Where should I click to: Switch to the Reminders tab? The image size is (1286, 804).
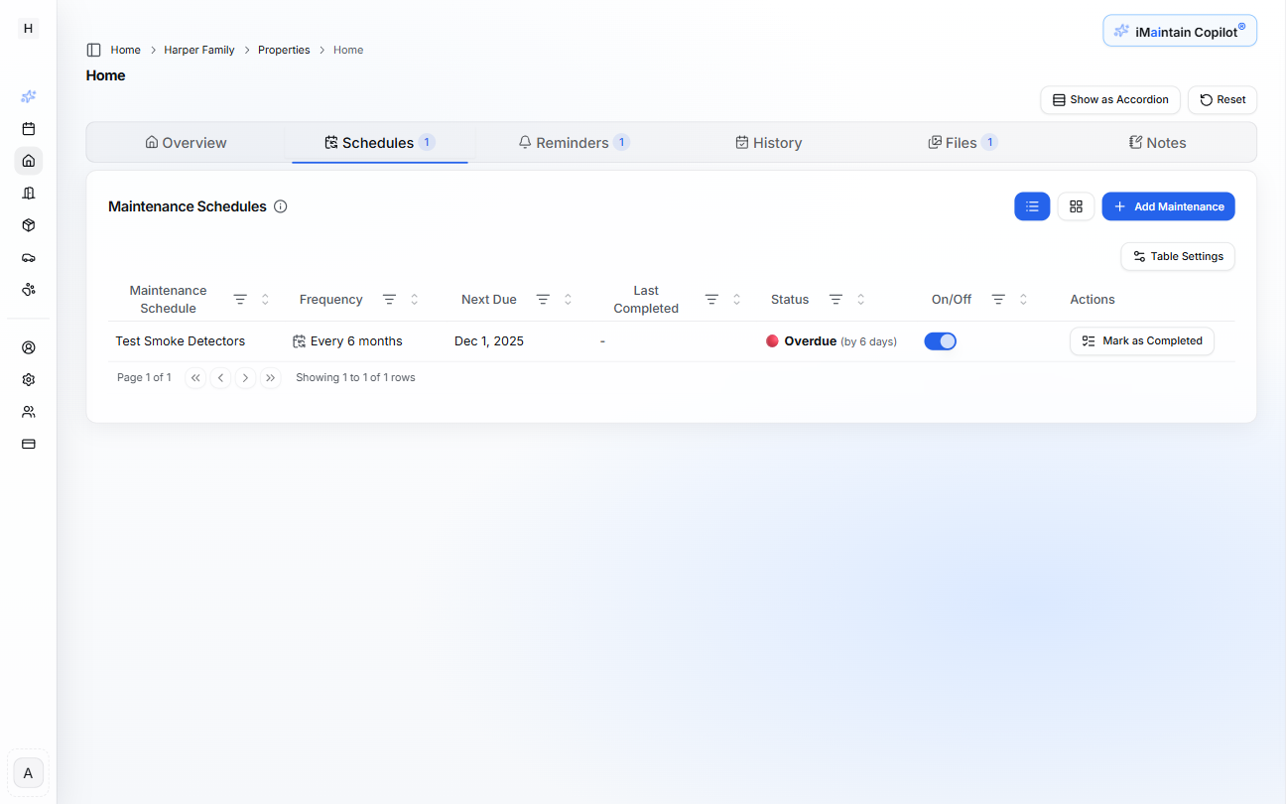[x=574, y=142]
